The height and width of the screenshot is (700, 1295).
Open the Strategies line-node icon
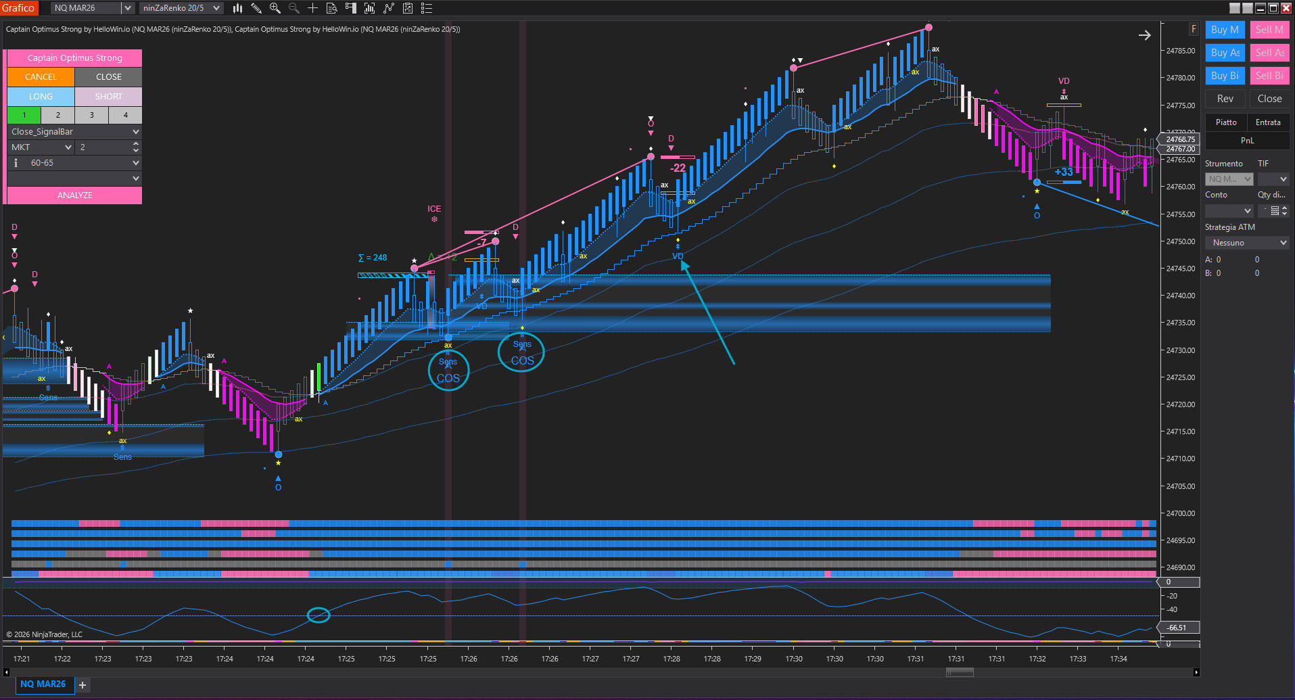(388, 8)
